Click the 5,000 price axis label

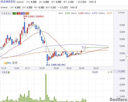[122, 46]
